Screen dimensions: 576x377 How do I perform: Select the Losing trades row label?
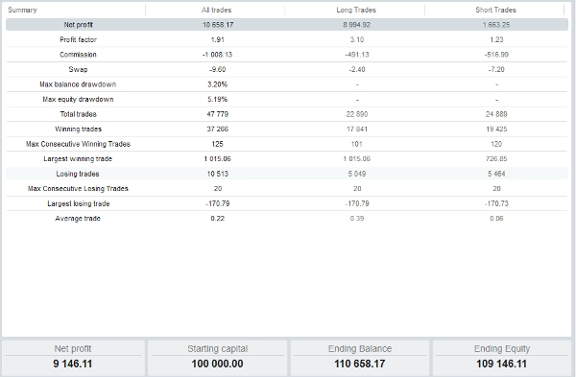pyautogui.click(x=78, y=174)
